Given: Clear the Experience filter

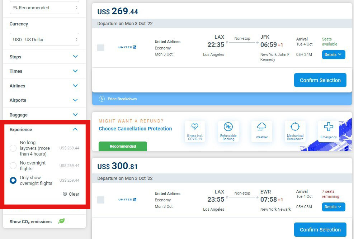Looking at the screenshot, I should [71, 194].
